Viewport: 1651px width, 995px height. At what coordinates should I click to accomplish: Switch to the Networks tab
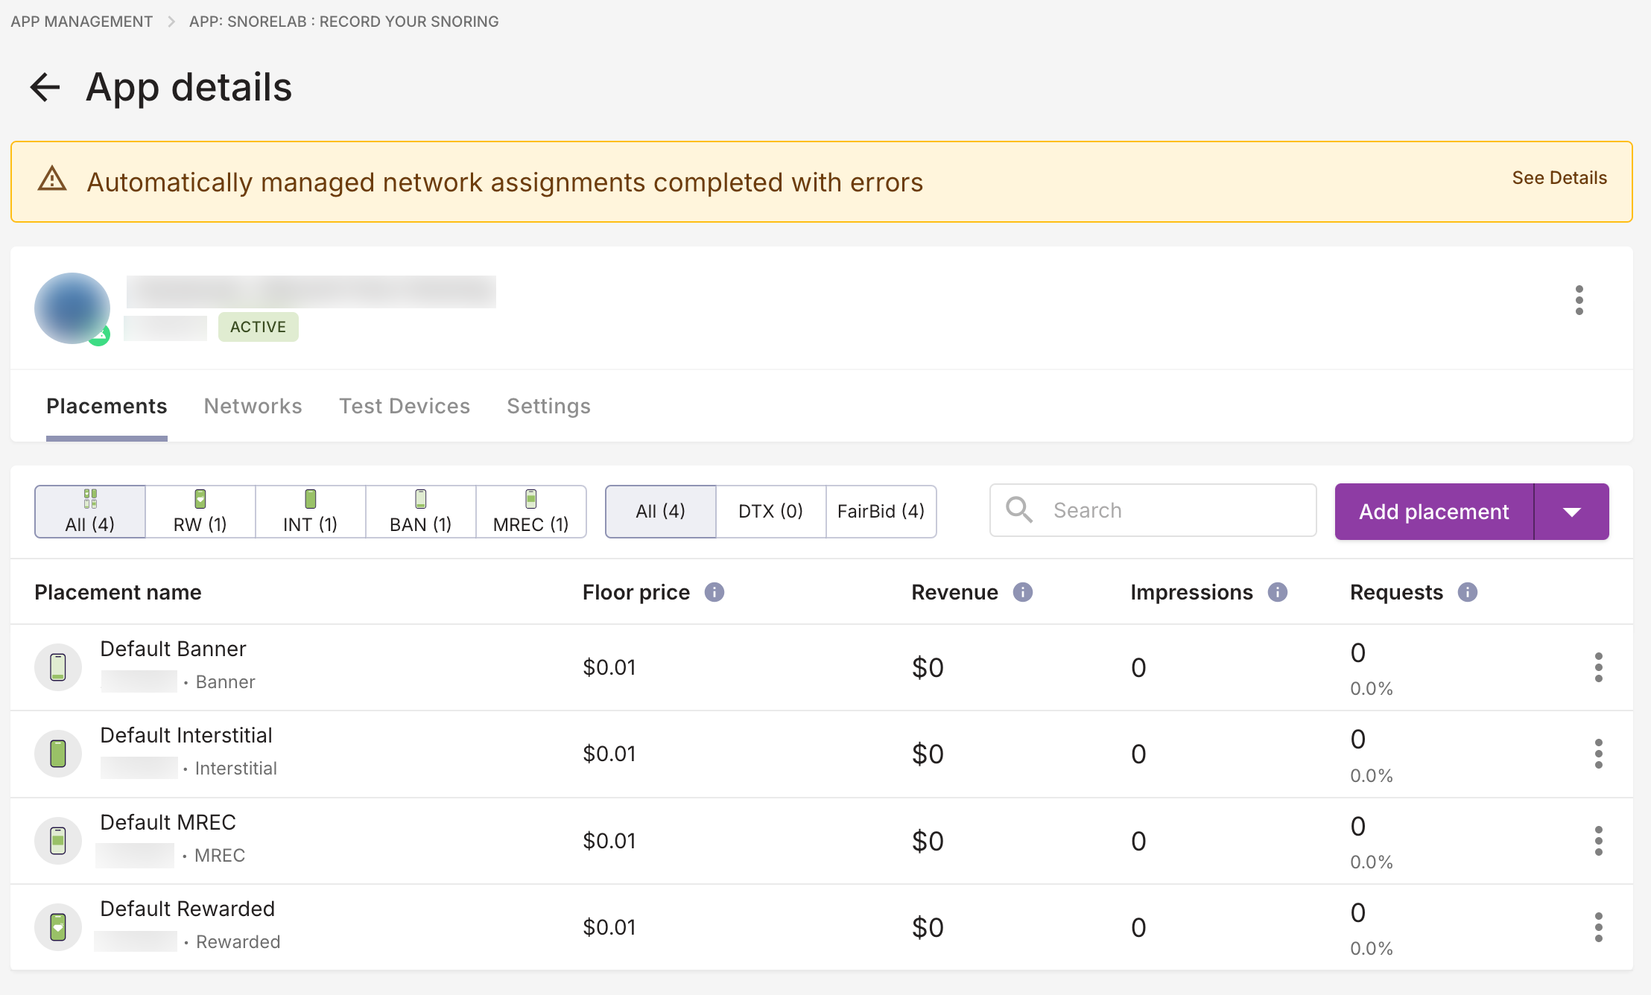point(253,406)
